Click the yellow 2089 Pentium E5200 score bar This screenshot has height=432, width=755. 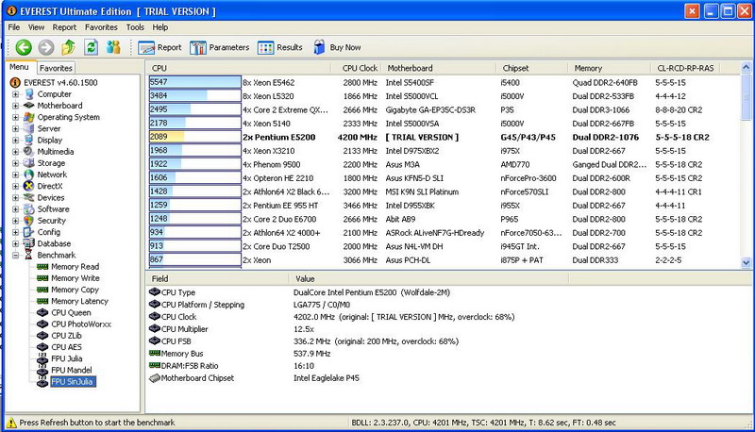click(x=194, y=137)
